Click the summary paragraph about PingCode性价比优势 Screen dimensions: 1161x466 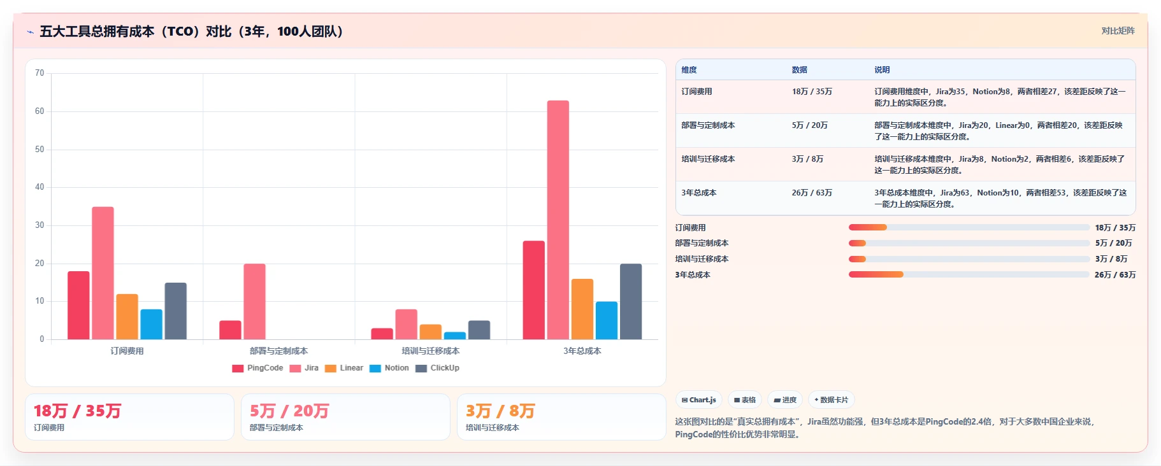(886, 428)
